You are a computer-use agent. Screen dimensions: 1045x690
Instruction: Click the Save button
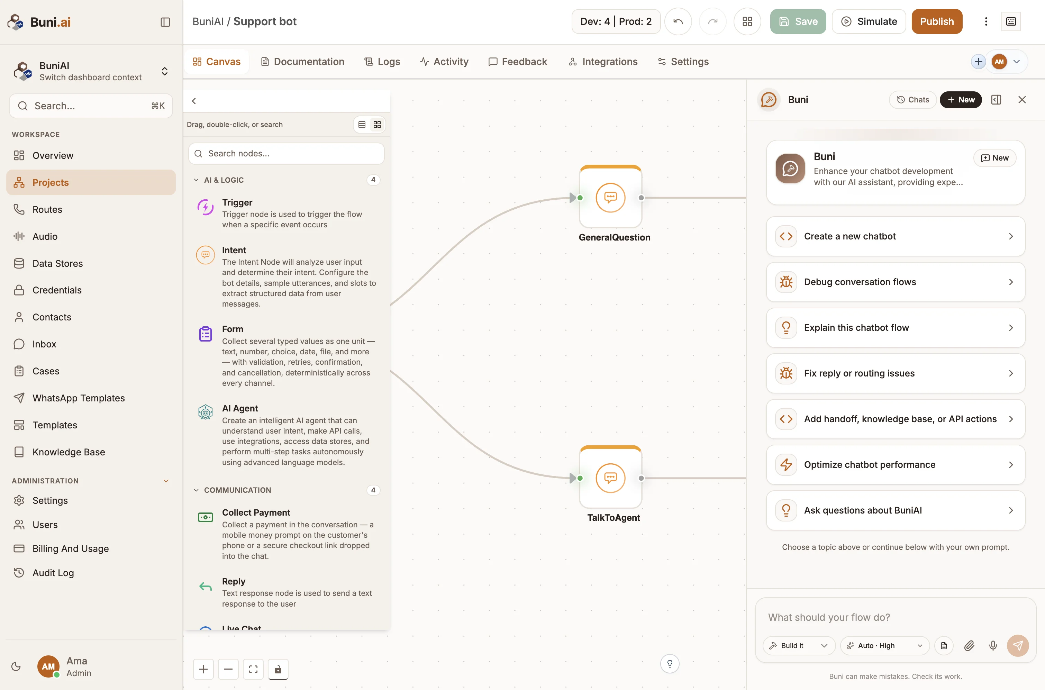pos(798,21)
